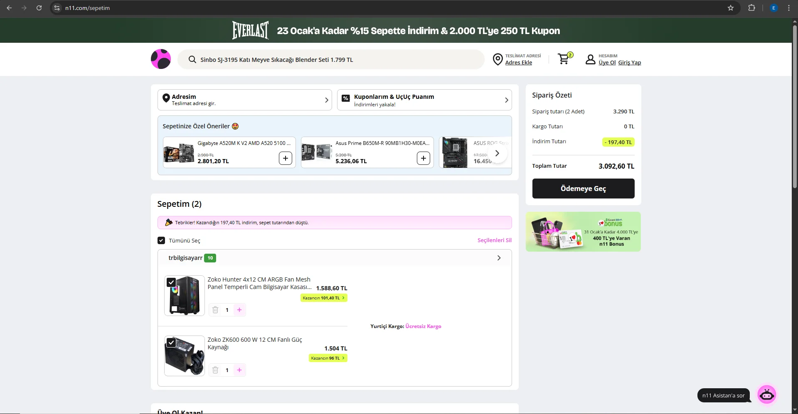The height and width of the screenshot is (414, 798).
Task: Click the Adres Ekle link
Action: click(519, 63)
